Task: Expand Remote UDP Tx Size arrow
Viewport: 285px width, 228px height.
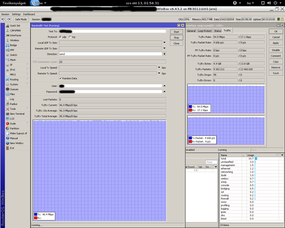Action: (164, 48)
